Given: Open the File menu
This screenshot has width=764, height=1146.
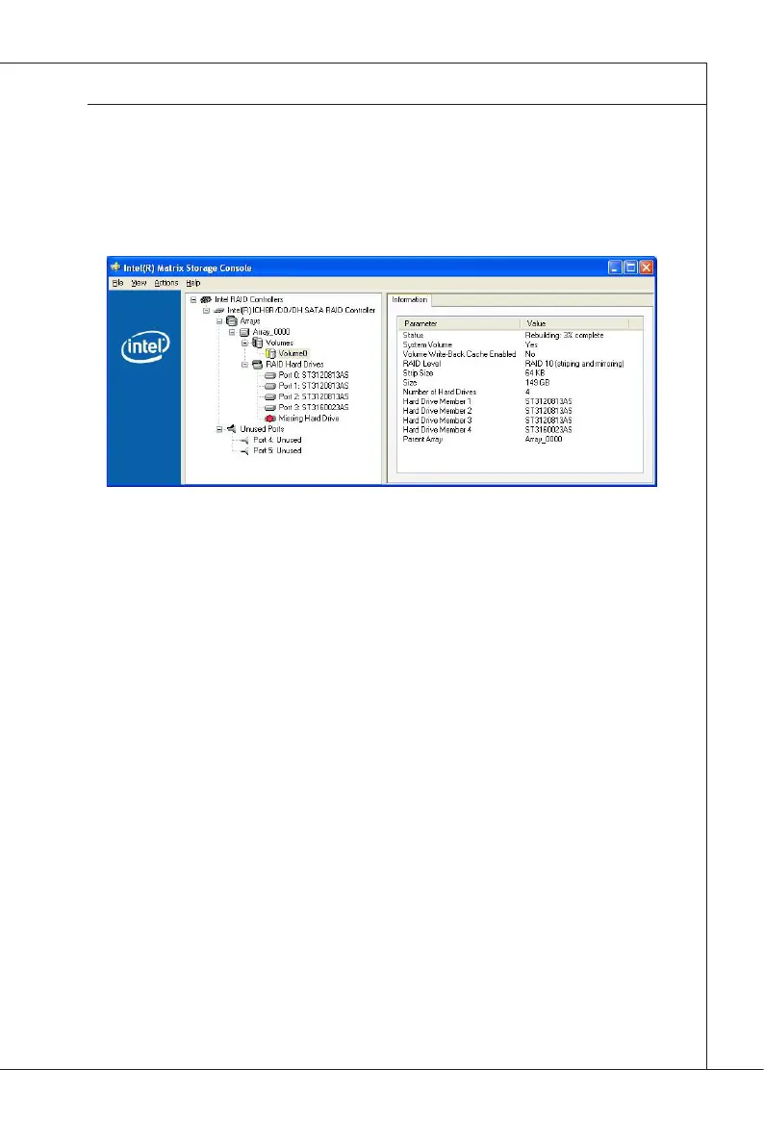Looking at the screenshot, I should (117, 283).
